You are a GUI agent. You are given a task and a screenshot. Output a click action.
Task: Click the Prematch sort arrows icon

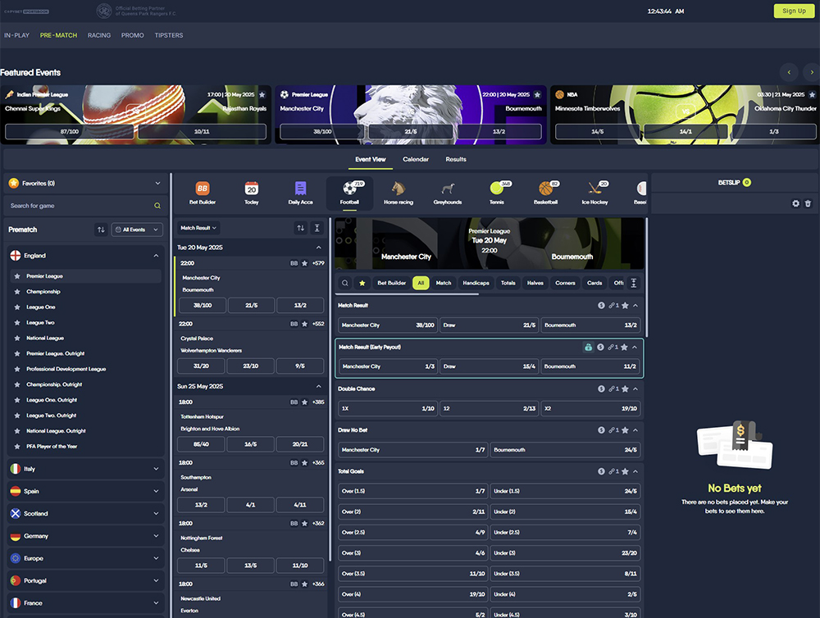101,229
